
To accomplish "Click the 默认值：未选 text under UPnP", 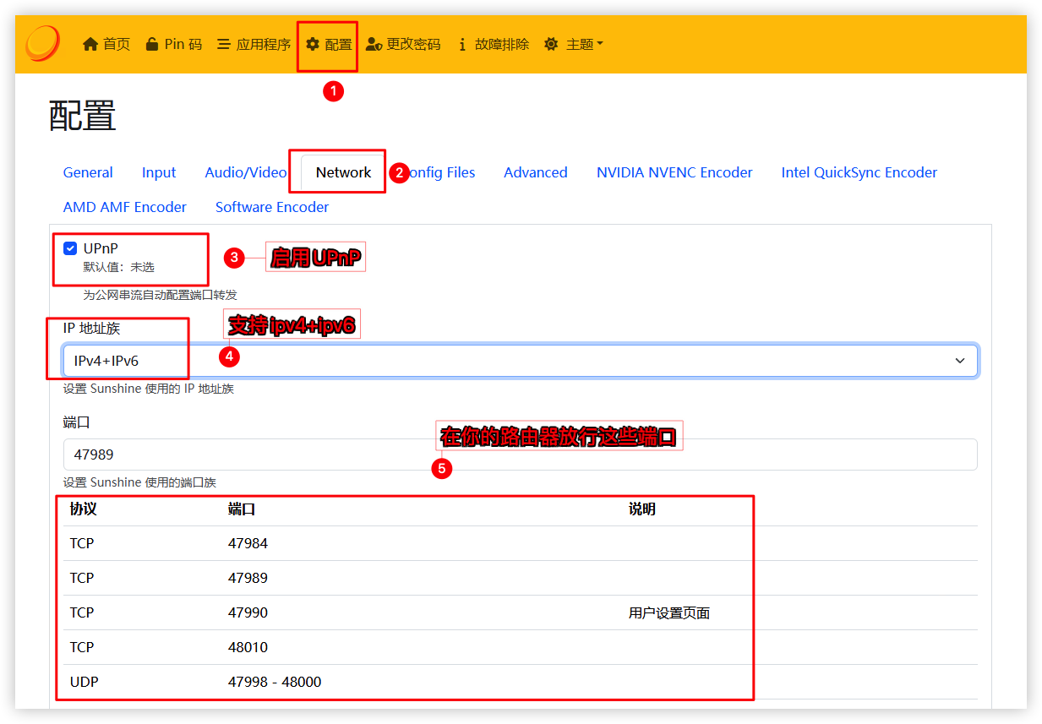I will tap(119, 267).
